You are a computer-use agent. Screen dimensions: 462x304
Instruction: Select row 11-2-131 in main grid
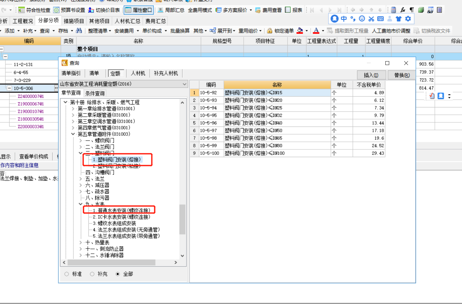[23, 64]
